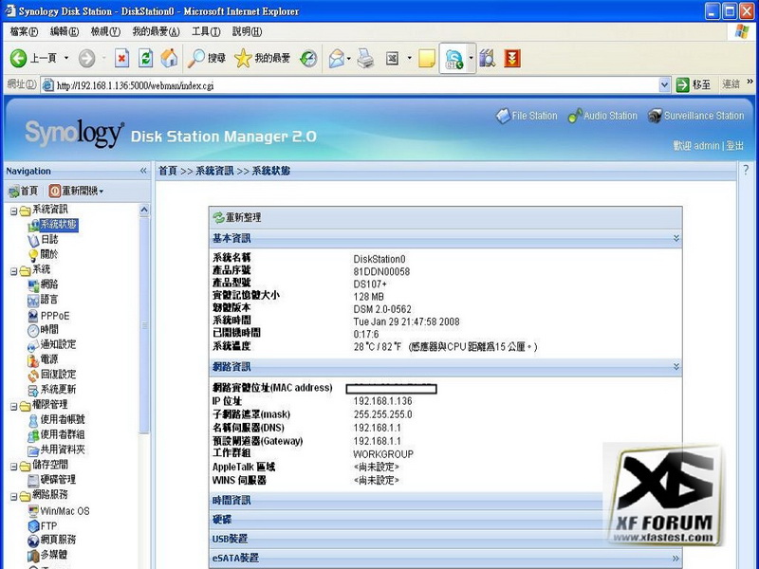Collapse the 基本資訊 section

[x=676, y=239]
